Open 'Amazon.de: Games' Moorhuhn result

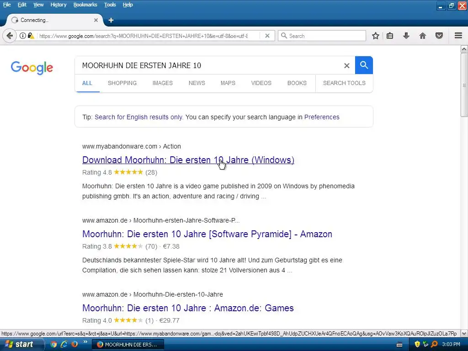pyautogui.click(x=188, y=308)
